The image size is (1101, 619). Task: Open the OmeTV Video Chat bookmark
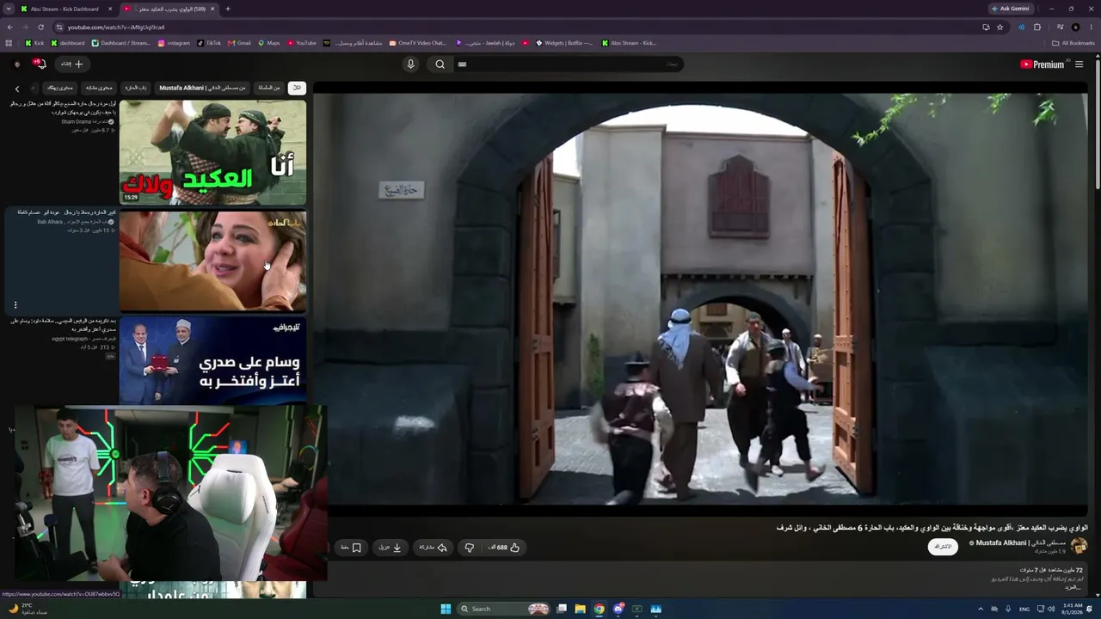(418, 43)
